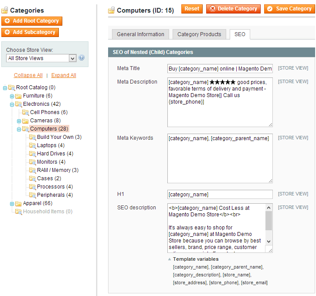This screenshot has height=296, width=316.
Task: Click the Cameras folder icon
Action: pos(25,121)
